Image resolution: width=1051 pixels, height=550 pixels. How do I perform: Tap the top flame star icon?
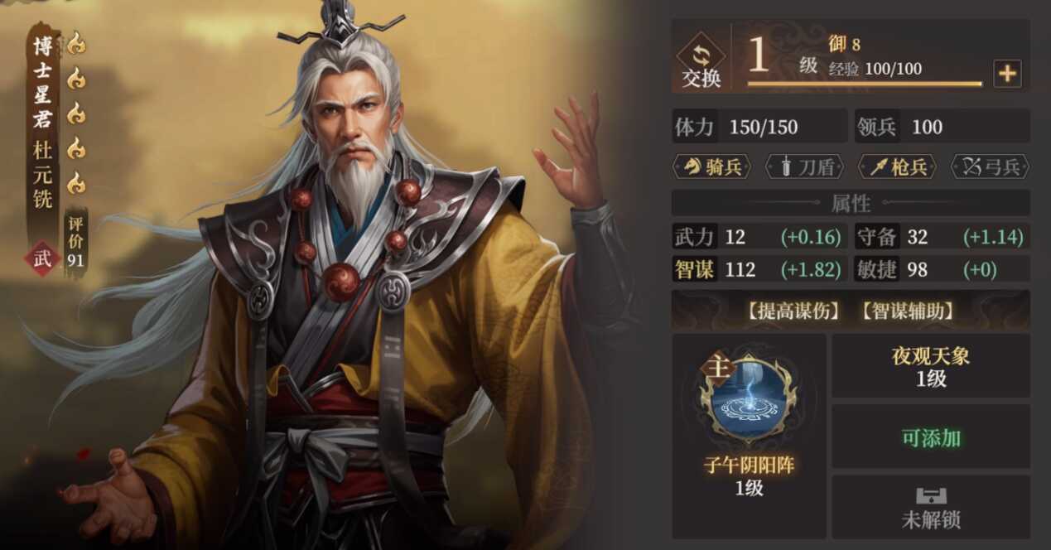point(76,42)
